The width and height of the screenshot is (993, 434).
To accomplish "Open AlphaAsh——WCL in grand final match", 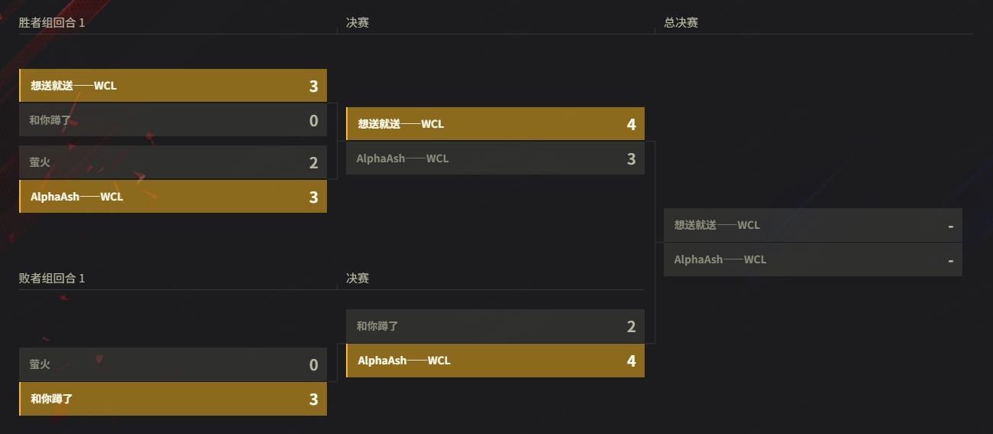I will (x=813, y=259).
